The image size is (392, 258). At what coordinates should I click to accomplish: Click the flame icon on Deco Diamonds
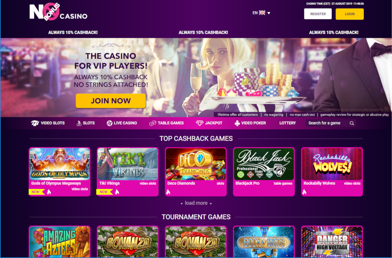click(168, 192)
